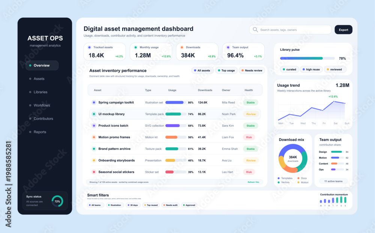Toggle the high reuse tag
375x233 pixels.
pyautogui.click(x=311, y=70)
